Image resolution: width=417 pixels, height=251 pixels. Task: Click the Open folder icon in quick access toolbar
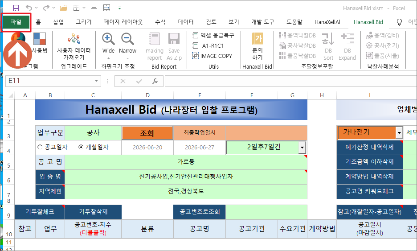pyautogui.click(x=64, y=8)
